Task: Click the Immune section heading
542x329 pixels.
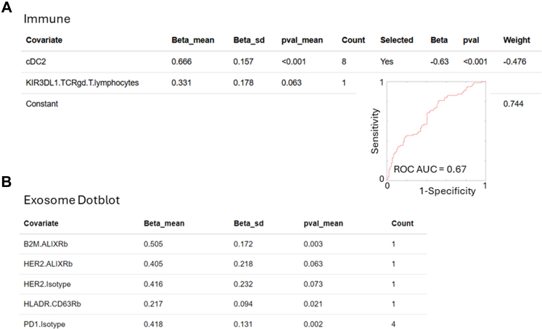Action: coord(47,19)
